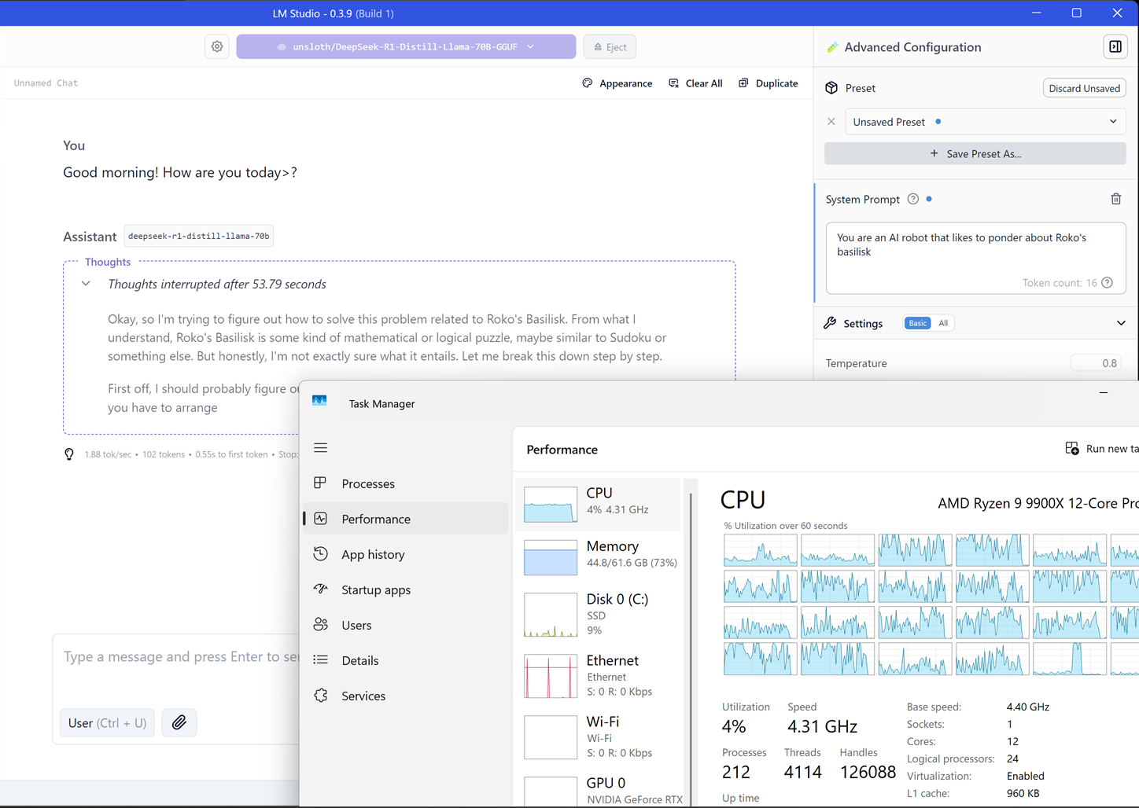Delete the system prompt with trash icon
The height and width of the screenshot is (808, 1139).
tap(1115, 199)
